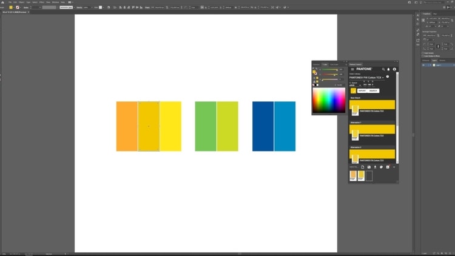Toggle visibility eye of Layer 1
455x256 pixels.
pos(423,65)
